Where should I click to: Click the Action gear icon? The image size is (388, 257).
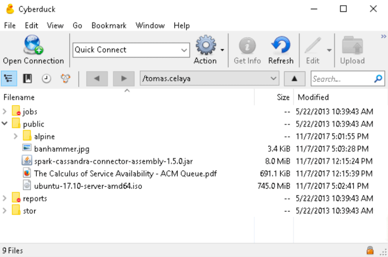(x=206, y=45)
